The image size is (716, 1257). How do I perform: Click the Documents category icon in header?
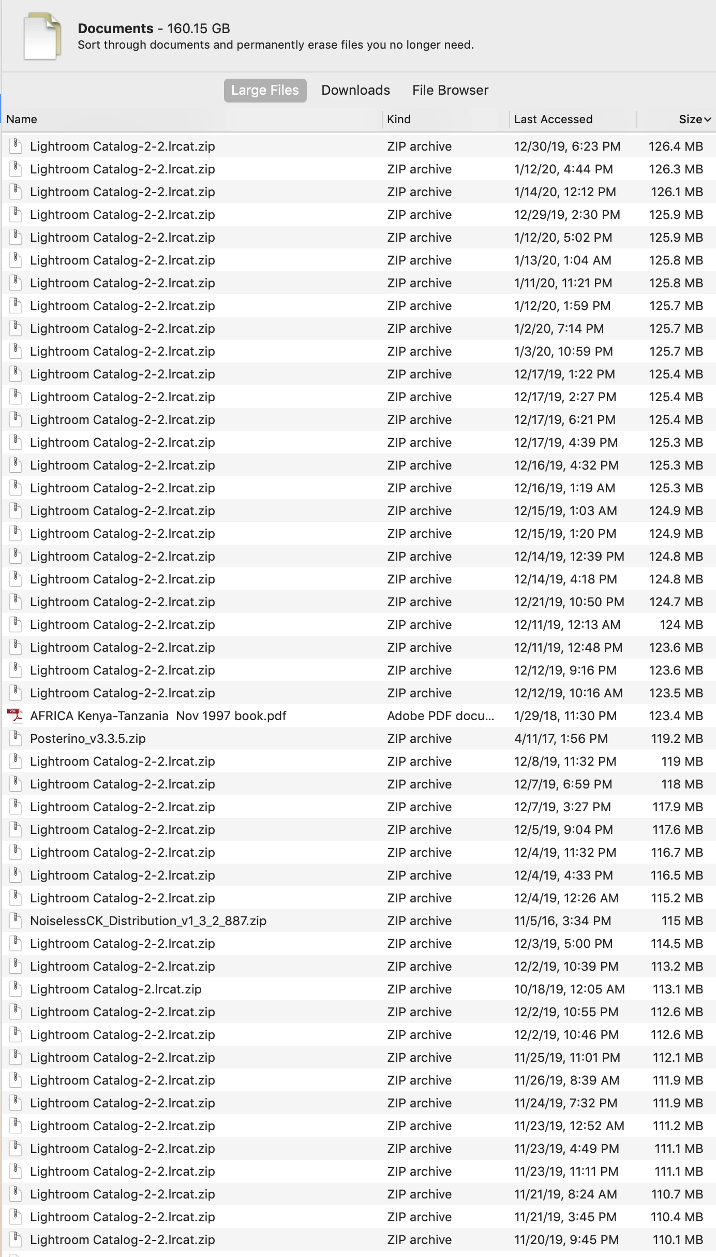coord(42,36)
